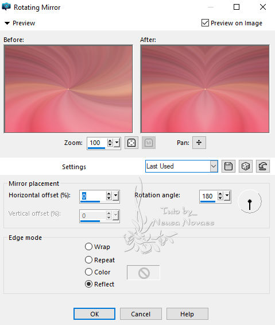Screen dimensions: 275x325
Task: Choose the Color edge mode radio button
Action: pyautogui.click(x=88, y=272)
